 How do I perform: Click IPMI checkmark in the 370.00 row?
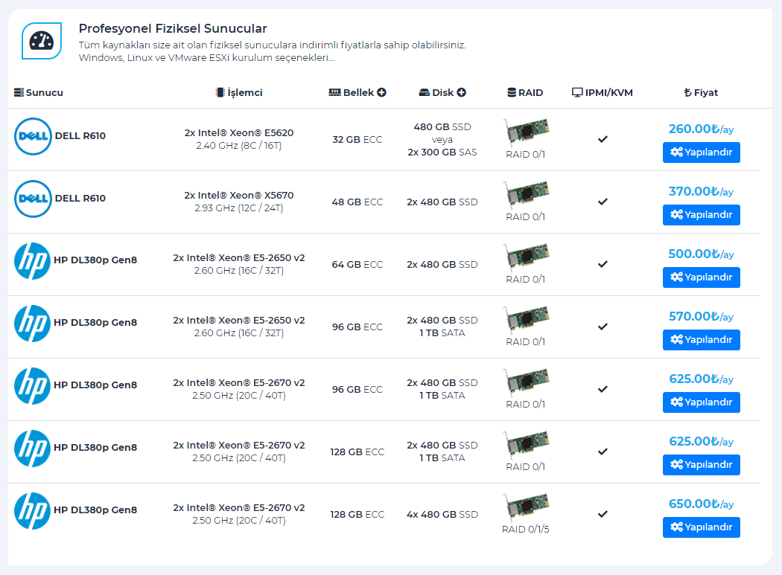pyautogui.click(x=603, y=202)
